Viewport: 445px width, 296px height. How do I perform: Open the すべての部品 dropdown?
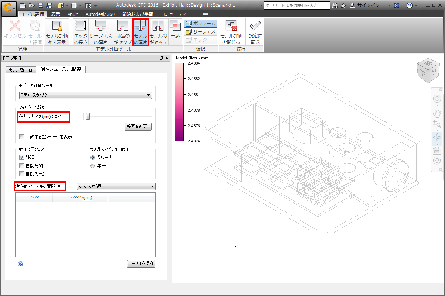(116, 186)
